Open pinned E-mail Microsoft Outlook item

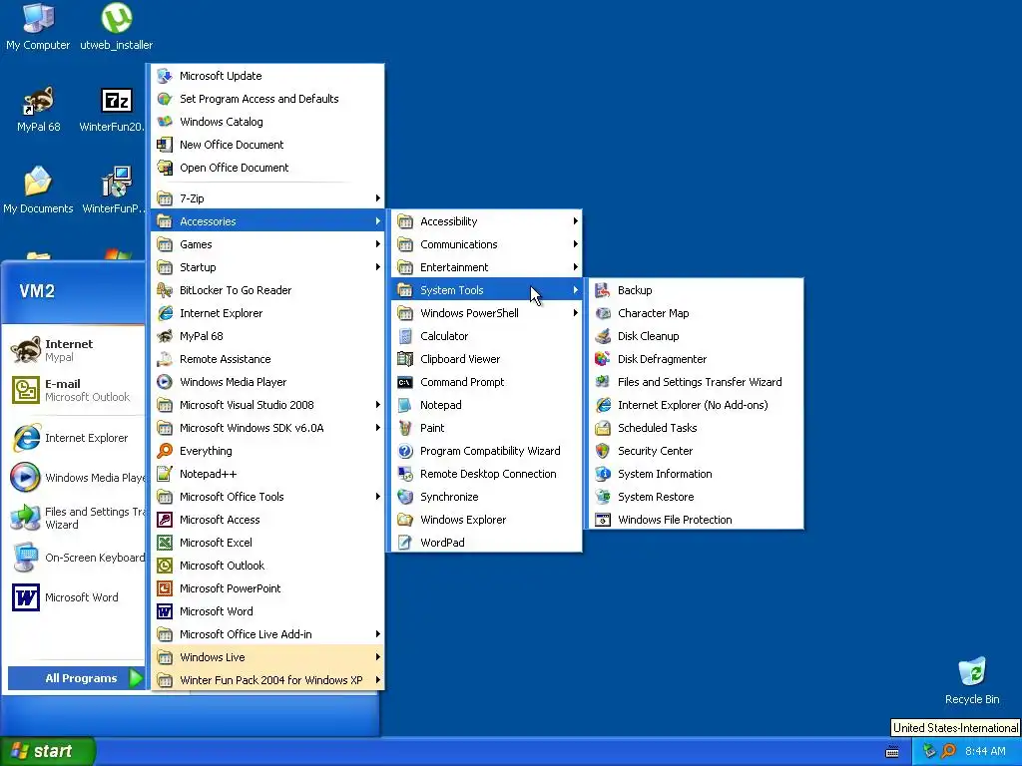click(x=75, y=390)
